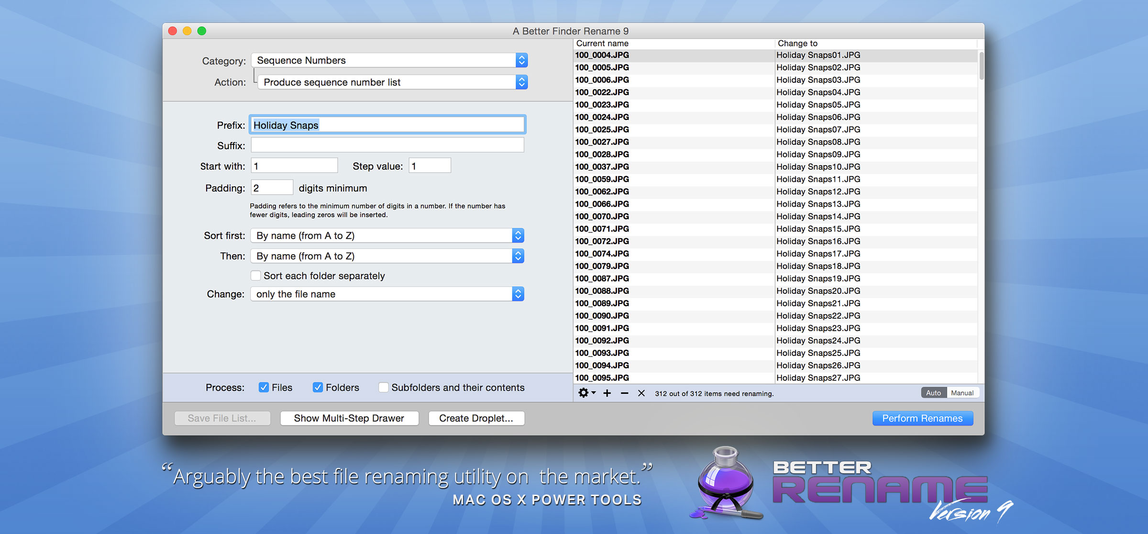Select row 100_0004.JPG
The width and height of the screenshot is (1148, 534).
(776, 55)
